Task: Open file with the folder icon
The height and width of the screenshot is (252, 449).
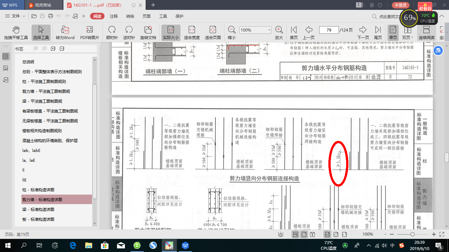Action: click(x=34, y=16)
